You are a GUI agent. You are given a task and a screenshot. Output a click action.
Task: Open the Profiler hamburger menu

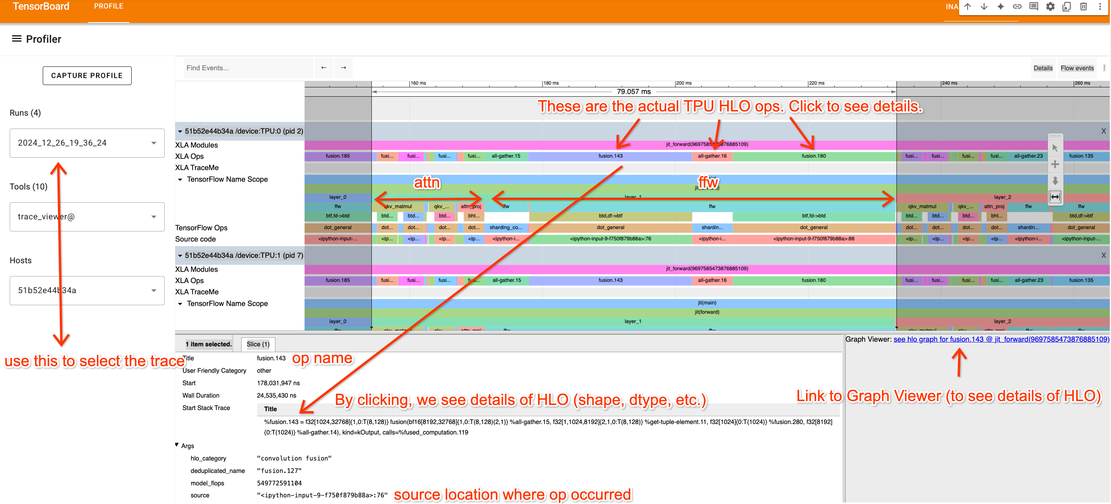[x=16, y=39]
